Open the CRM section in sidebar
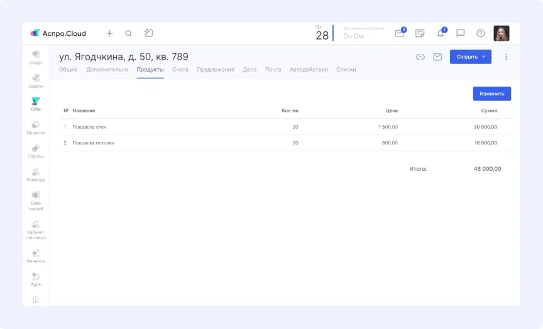The height and width of the screenshot is (329, 543). [x=36, y=104]
